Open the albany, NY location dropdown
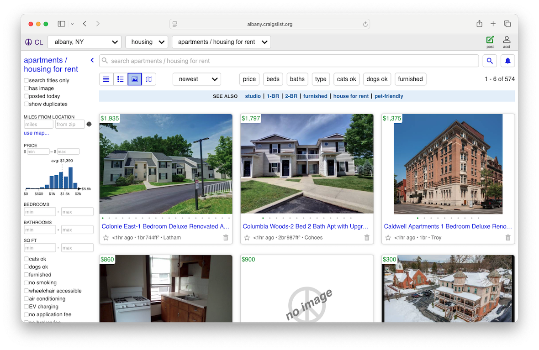539x350 pixels. pyautogui.click(x=84, y=42)
